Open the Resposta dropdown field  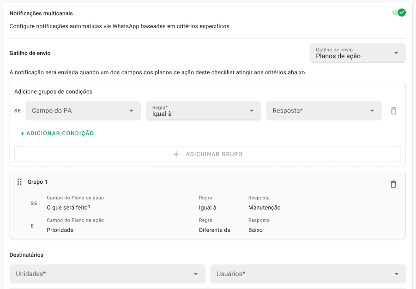(x=324, y=111)
